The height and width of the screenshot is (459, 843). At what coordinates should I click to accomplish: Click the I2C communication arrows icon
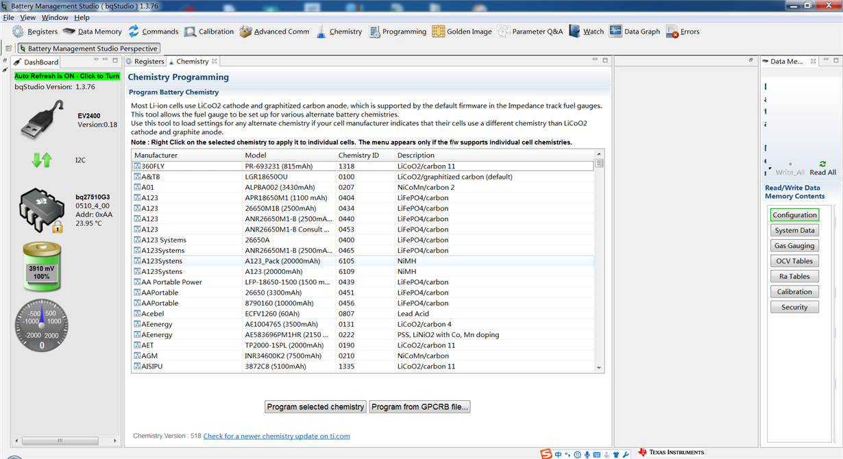pyautogui.click(x=42, y=160)
